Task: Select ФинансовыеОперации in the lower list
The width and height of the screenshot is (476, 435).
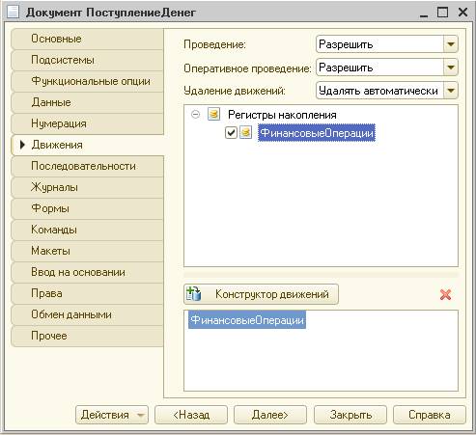Action: [247, 320]
